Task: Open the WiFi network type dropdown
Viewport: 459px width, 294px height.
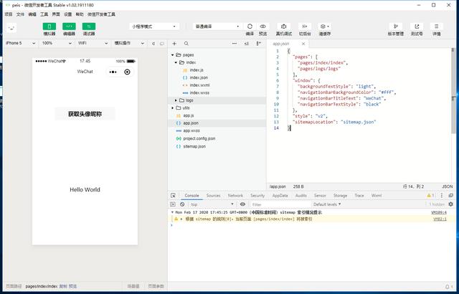Action: point(93,43)
